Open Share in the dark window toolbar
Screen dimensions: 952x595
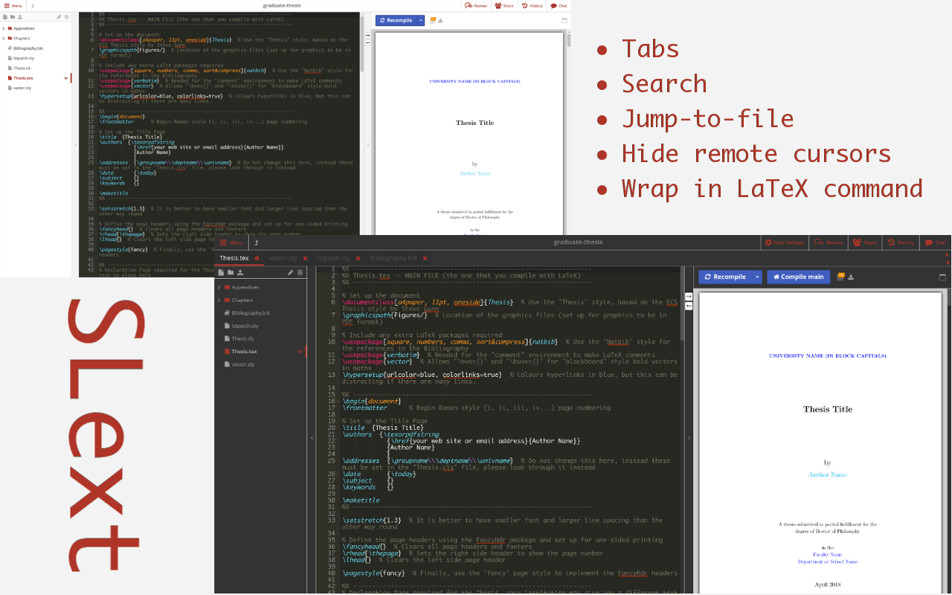point(866,242)
